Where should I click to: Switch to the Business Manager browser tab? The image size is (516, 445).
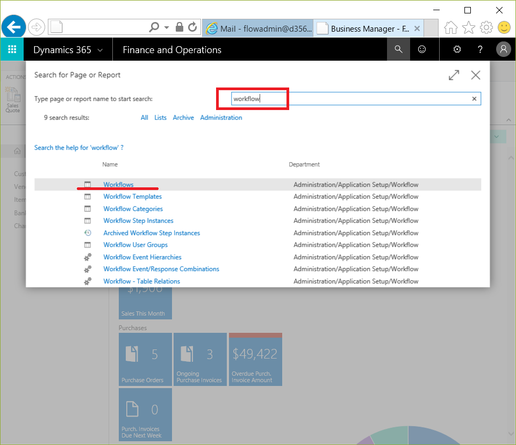tap(364, 28)
